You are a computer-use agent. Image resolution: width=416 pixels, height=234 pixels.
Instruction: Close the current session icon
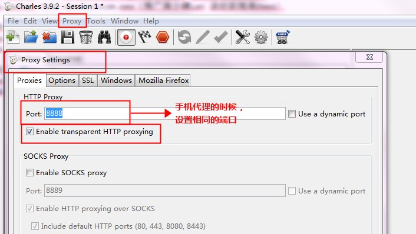[49, 37]
